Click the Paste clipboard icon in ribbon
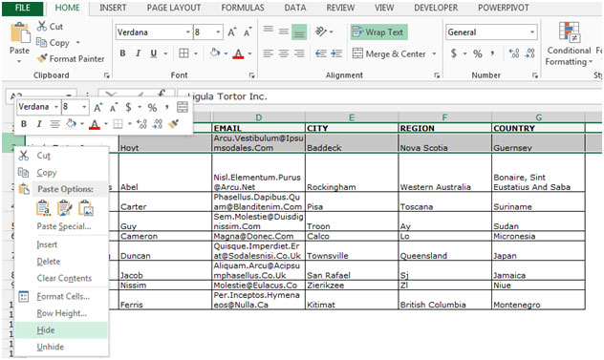Image resolution: width=604 pixels, height=360 pixels. pyautogui.click(x=20, y=32)
